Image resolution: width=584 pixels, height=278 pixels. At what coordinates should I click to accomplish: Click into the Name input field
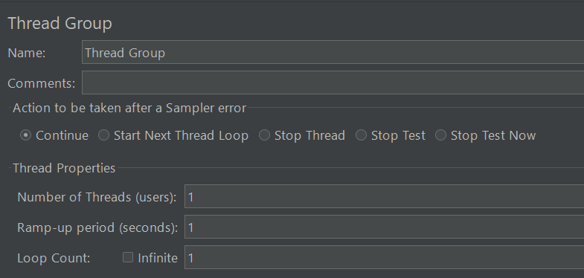coord(333,53)
